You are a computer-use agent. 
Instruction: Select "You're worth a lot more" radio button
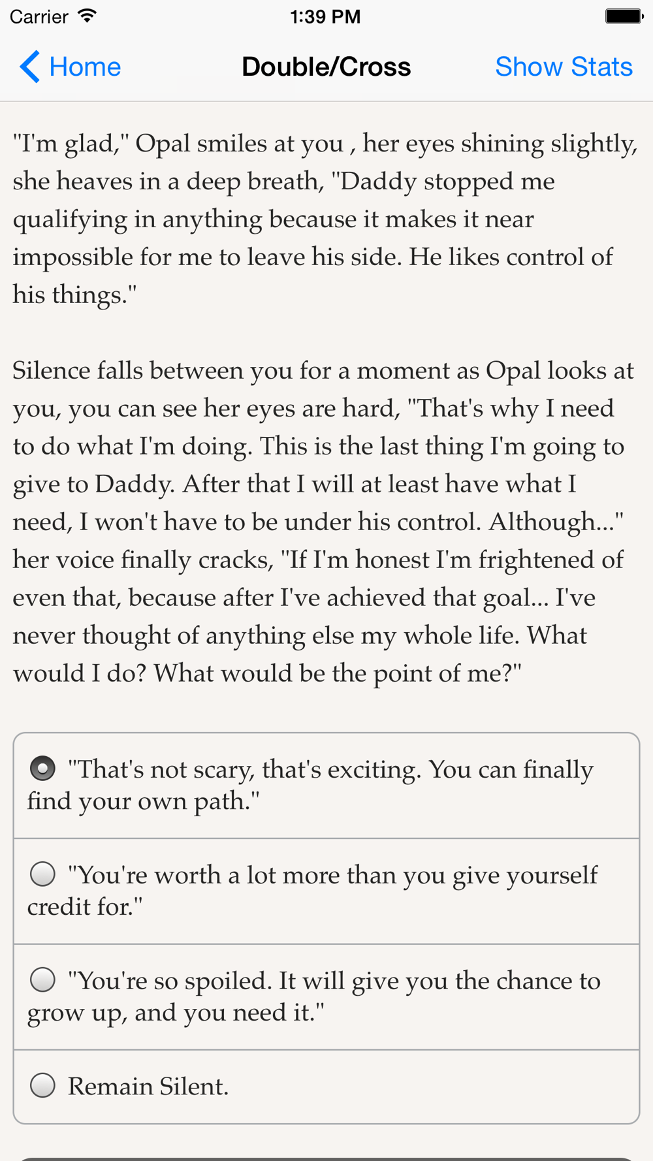click(x=42, y=874)
